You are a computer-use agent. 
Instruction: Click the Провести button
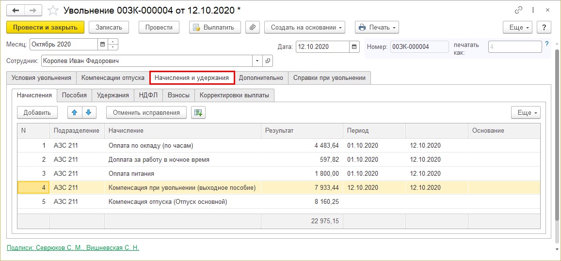click(x=159, y=27)
